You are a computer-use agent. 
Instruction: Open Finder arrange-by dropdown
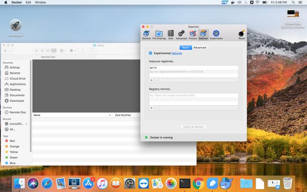63,50
